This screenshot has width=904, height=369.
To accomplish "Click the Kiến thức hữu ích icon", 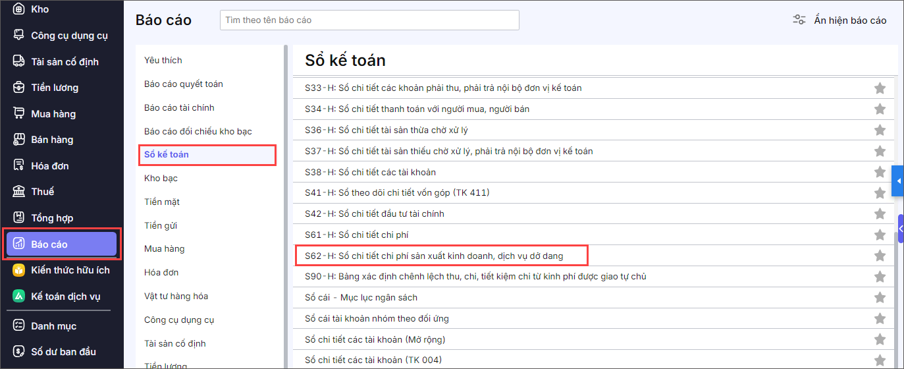I will pyautogui.click(x=19, y=270).
